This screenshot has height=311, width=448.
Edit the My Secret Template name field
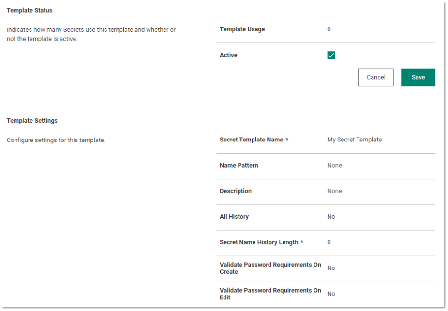pos(354,140)
